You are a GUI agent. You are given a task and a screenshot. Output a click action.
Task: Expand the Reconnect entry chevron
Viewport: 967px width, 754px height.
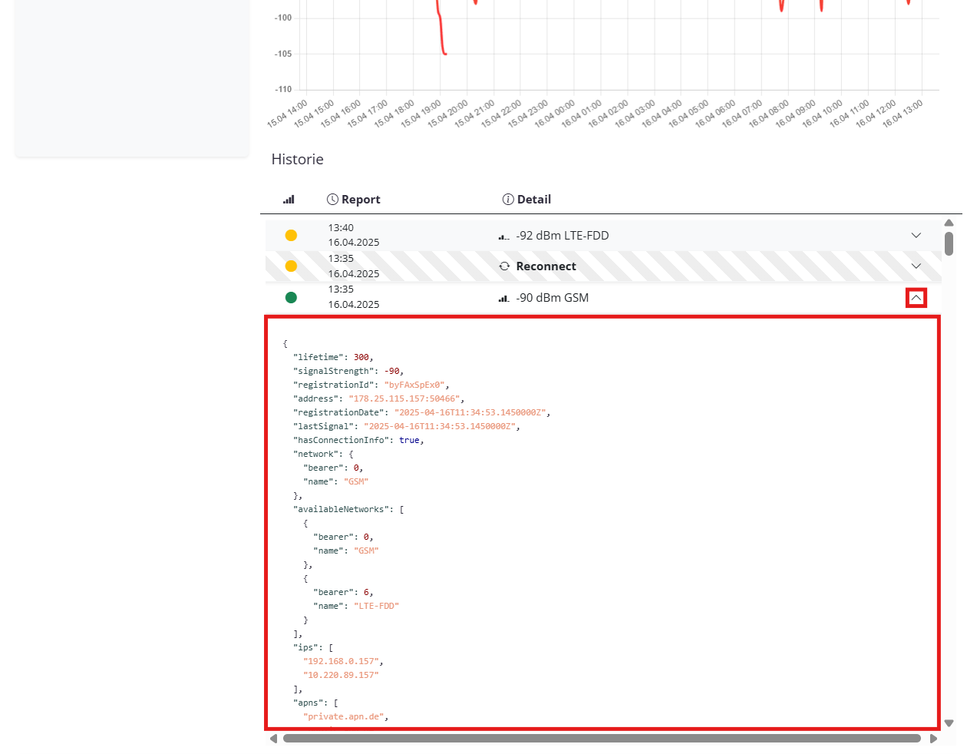916,266
